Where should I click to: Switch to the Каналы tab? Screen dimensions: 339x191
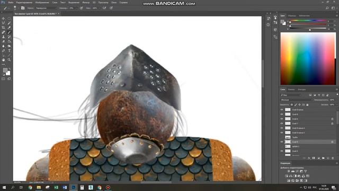[291, 90]
